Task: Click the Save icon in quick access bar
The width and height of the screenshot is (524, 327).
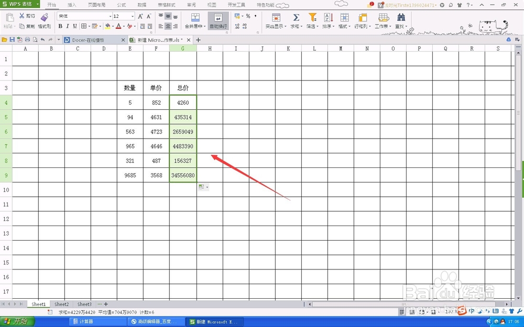Action: click(x=12, y=40)
